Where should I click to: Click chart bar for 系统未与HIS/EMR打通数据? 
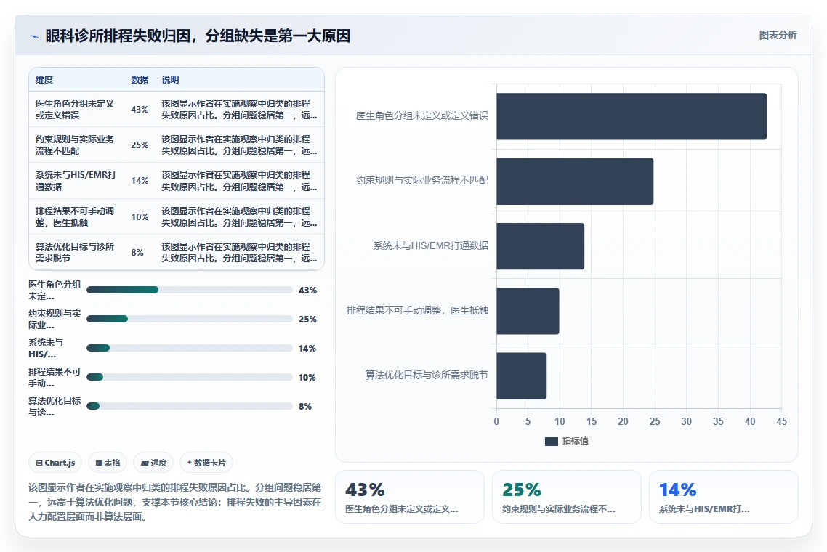540,246
